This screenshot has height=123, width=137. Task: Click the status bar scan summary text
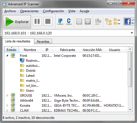29,118
